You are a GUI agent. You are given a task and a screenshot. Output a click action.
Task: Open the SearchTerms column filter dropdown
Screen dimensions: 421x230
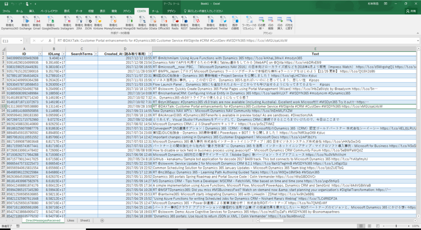(x=96, y=54)
